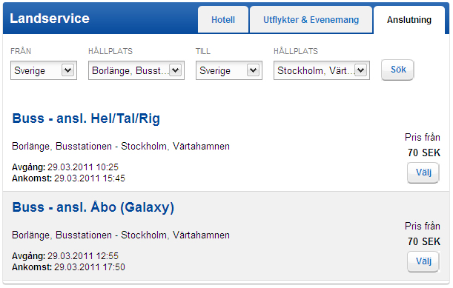
Task: Click the TILL Sverige select field
Action: 229,70
